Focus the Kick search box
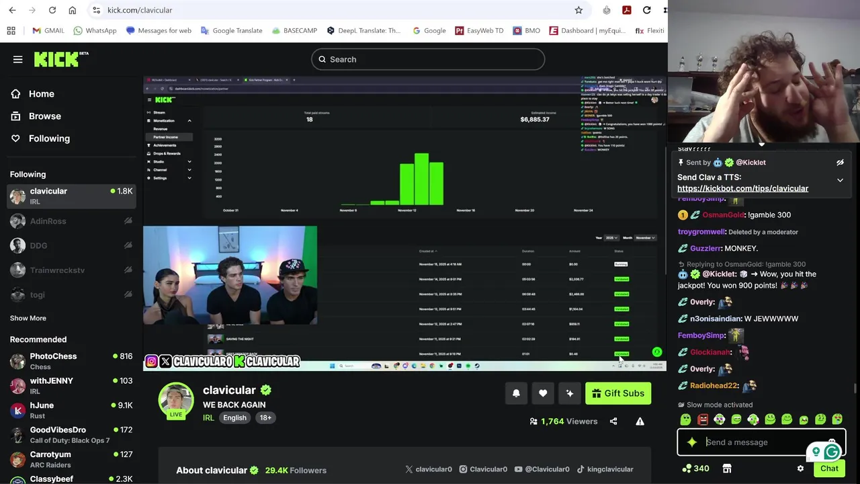Viewport: 860px width, 484px height. [x=428, y=59]
